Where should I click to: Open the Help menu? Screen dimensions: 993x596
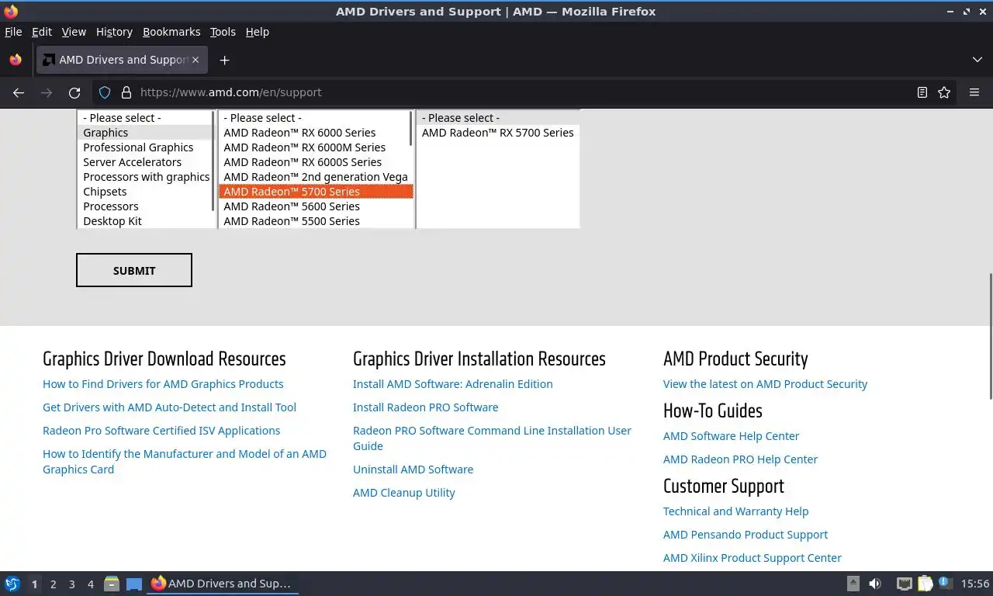[x=258, y=32]
